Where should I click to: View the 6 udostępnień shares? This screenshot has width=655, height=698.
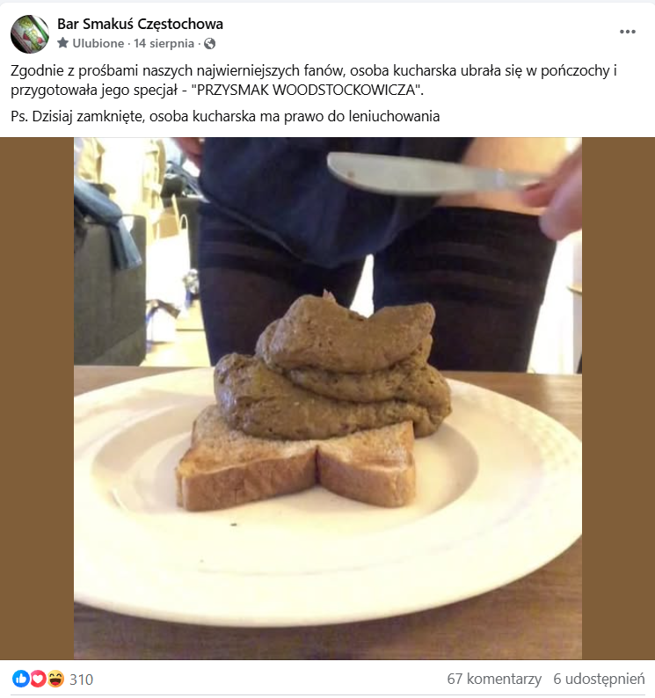pyautogui.click(x=599, y=679)
